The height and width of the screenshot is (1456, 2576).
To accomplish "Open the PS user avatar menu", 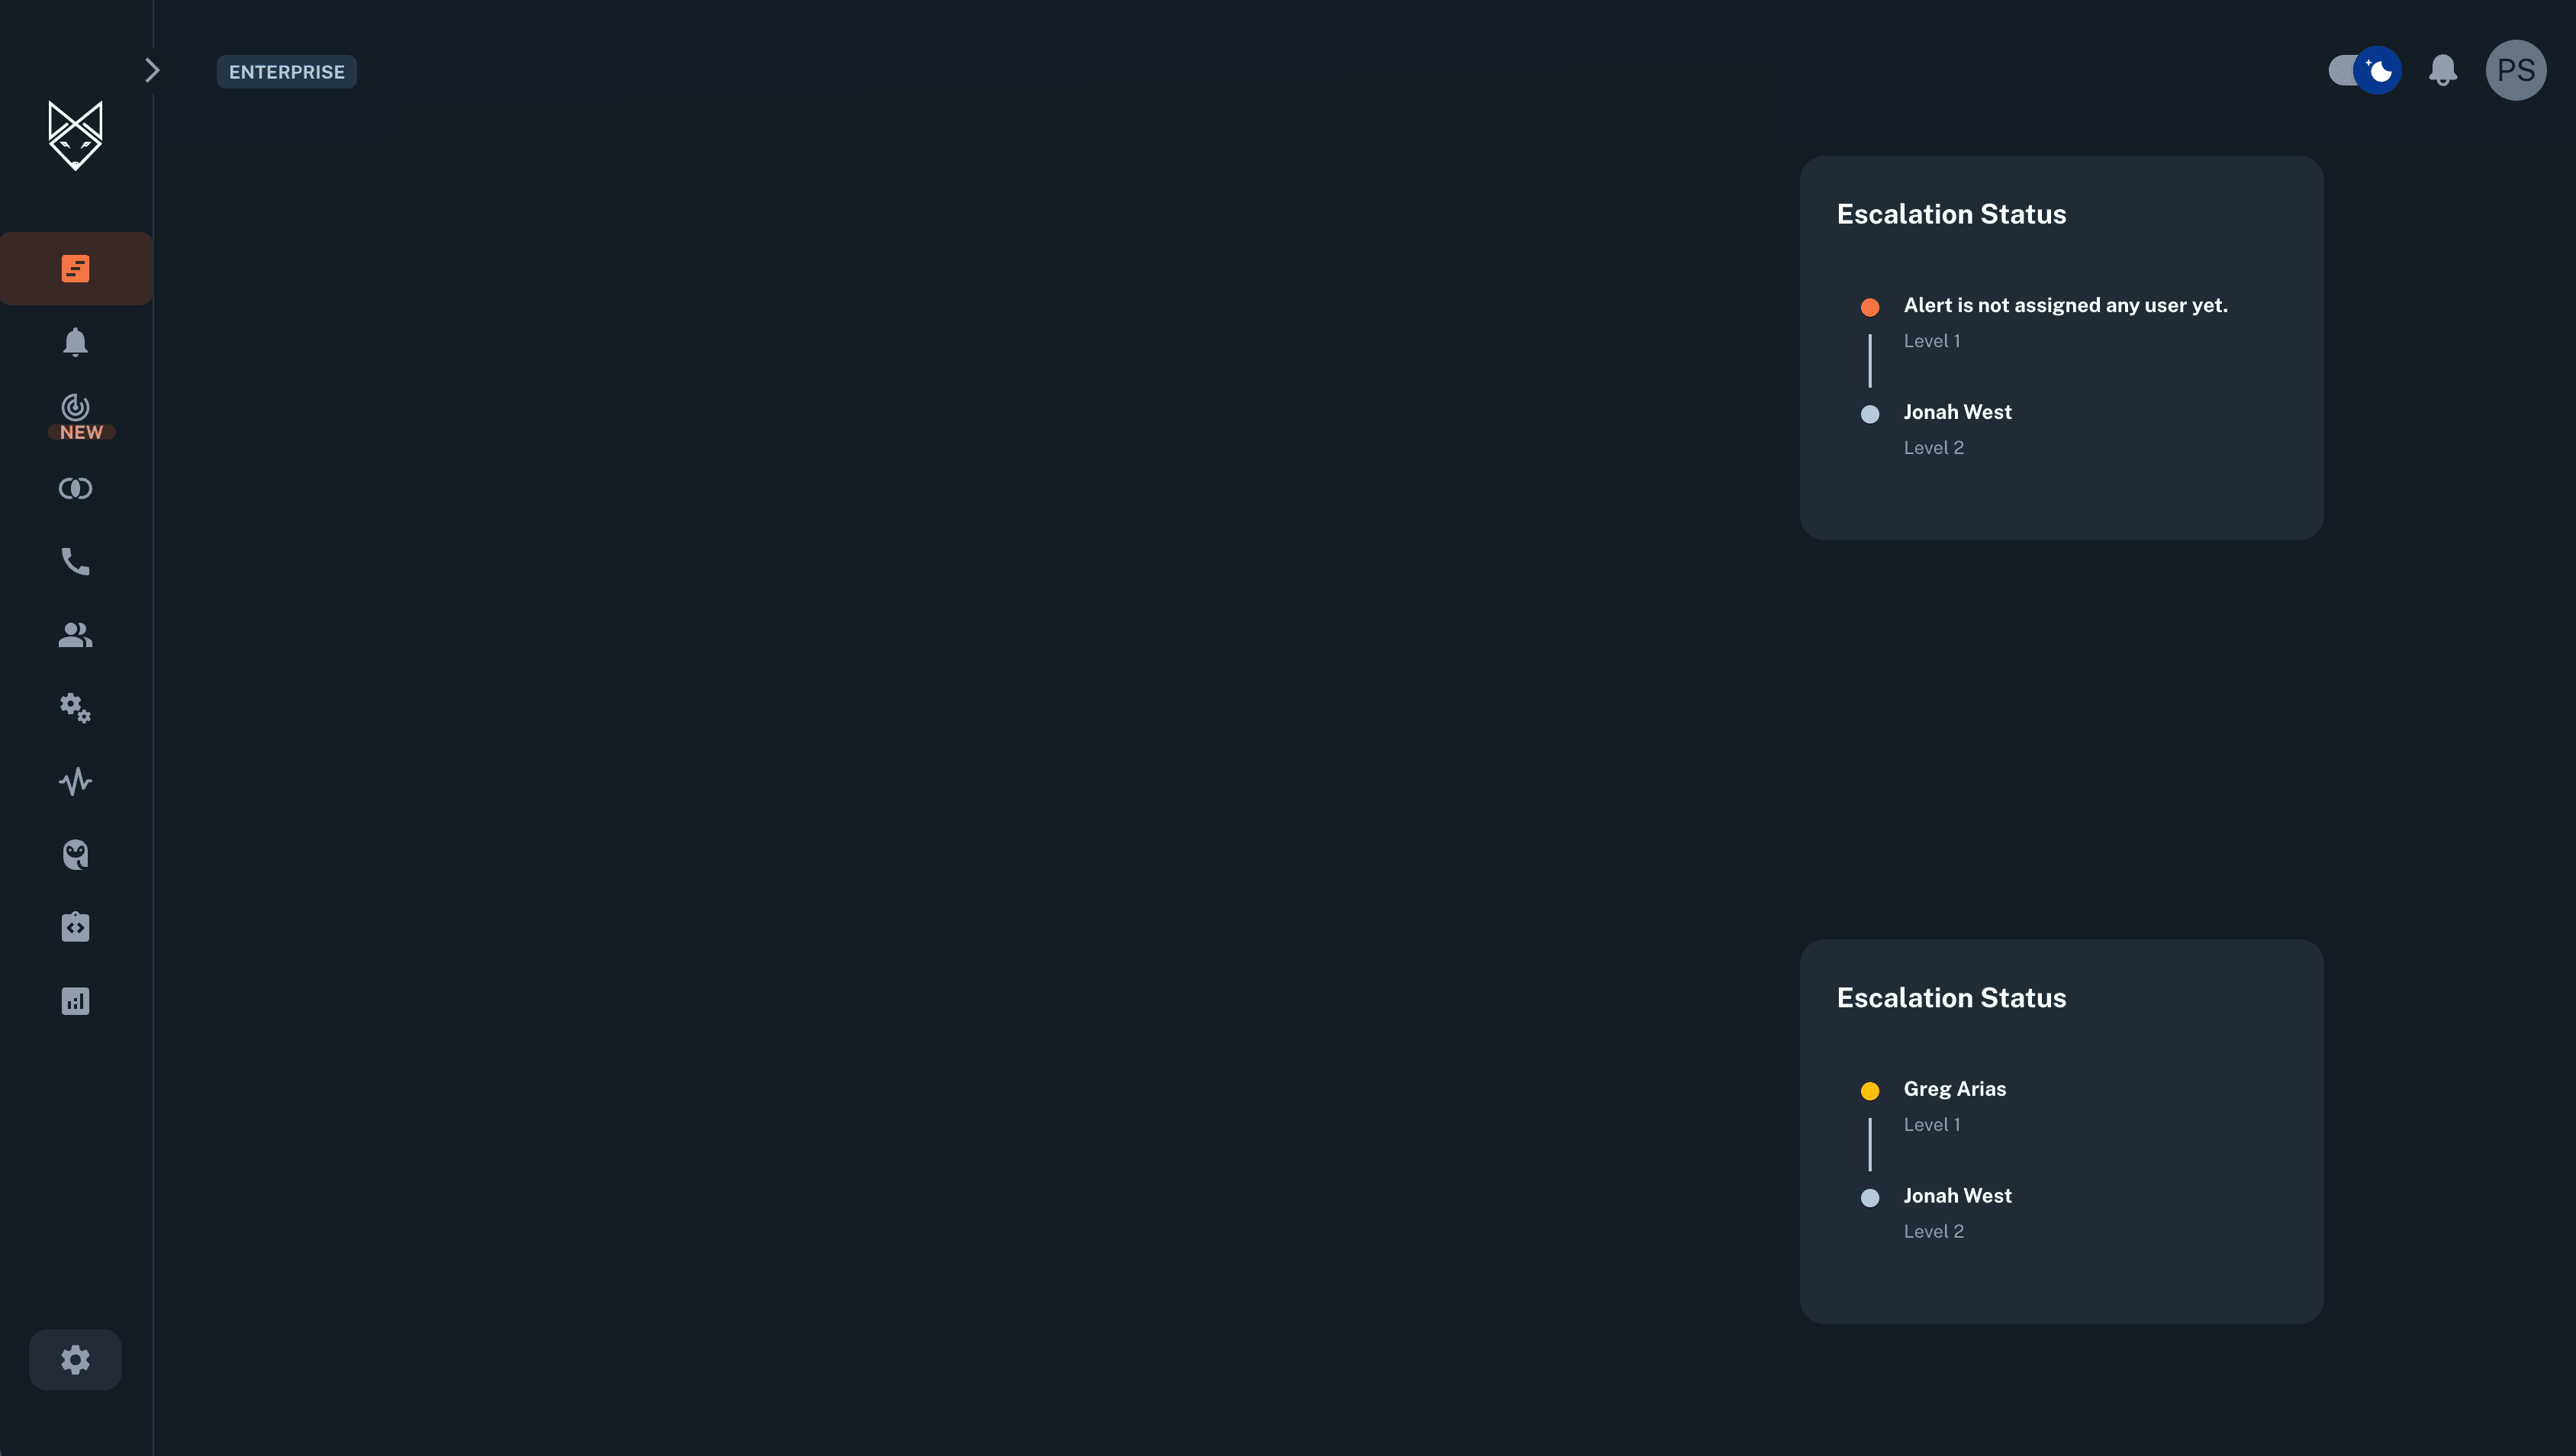I will (x=2516, y=70).
